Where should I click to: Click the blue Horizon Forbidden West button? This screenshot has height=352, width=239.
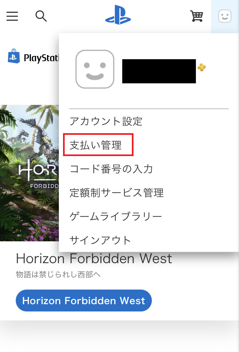(84, 301)
